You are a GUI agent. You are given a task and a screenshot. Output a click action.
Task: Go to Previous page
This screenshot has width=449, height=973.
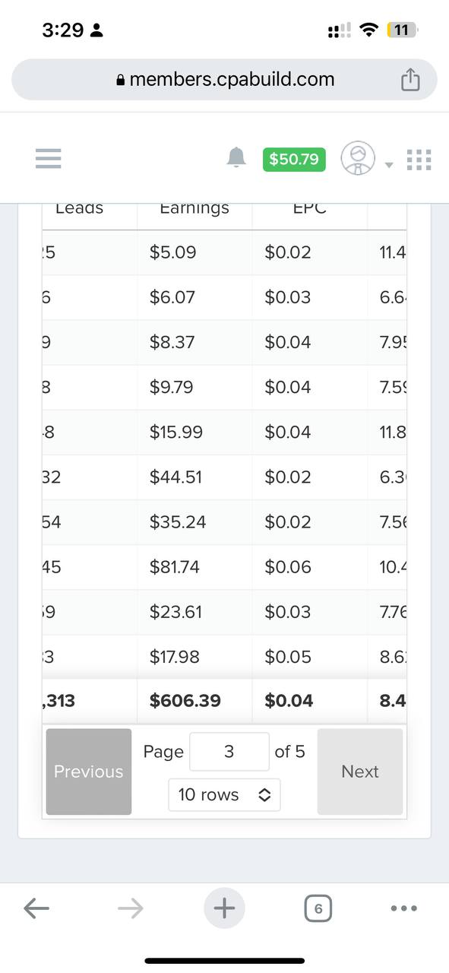[x=89, y=772]
